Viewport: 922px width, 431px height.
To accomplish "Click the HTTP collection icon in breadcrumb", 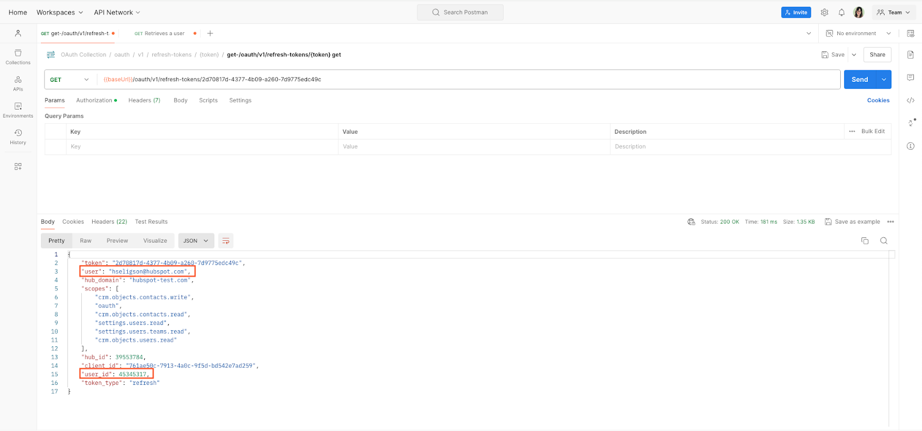I will 51,55.
